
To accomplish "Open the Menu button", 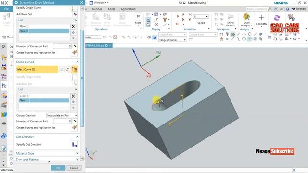I will (8, 37).
